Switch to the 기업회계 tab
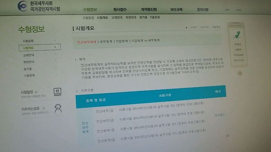271x152 pixels. [122, 41]
